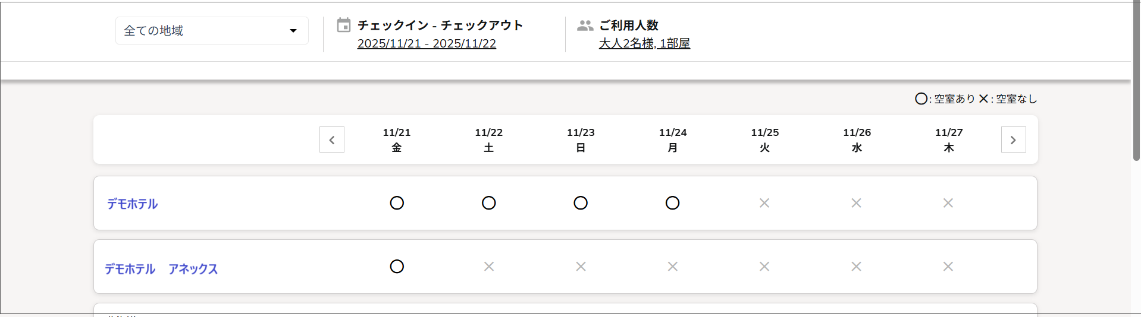Screen dimensions: 1141x317
Task: Click the 11/27 木 date column header
Action: (949, 140)
